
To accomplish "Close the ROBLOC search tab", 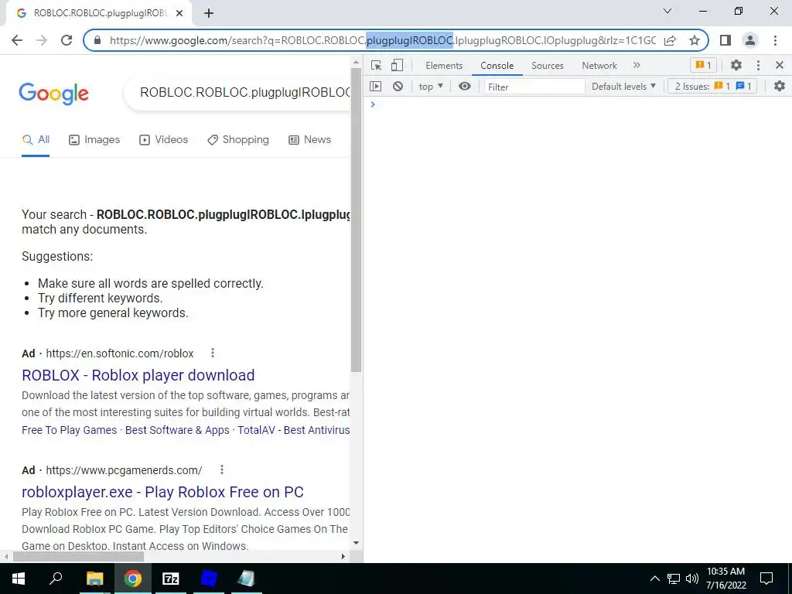I will [179, 14].
